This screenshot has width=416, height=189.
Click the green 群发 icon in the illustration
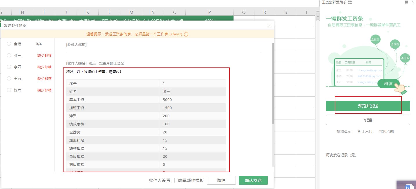coord(388,84)
